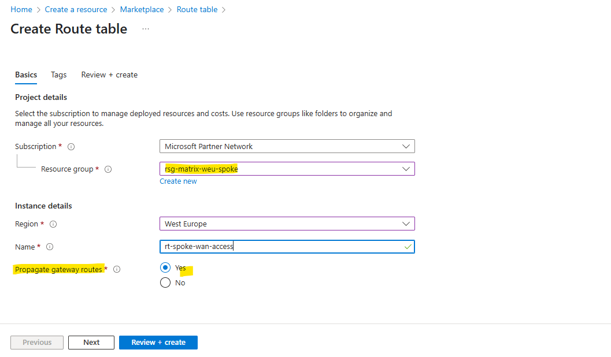Click the info icon next to Subscription
Viewport: 611px width, 357px height.
(x=71, y=147)
